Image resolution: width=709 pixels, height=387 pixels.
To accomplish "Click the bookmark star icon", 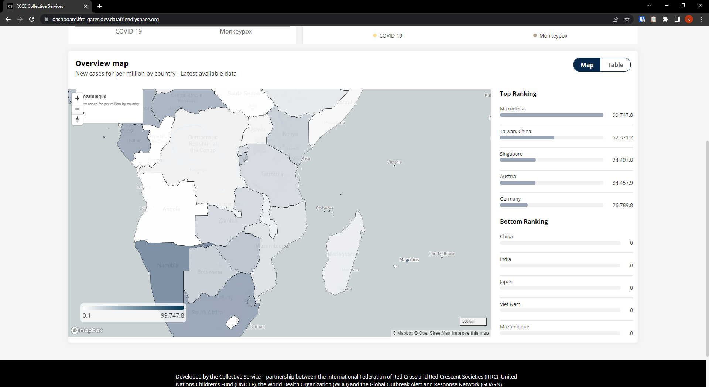I will click(x=627, y=19).
